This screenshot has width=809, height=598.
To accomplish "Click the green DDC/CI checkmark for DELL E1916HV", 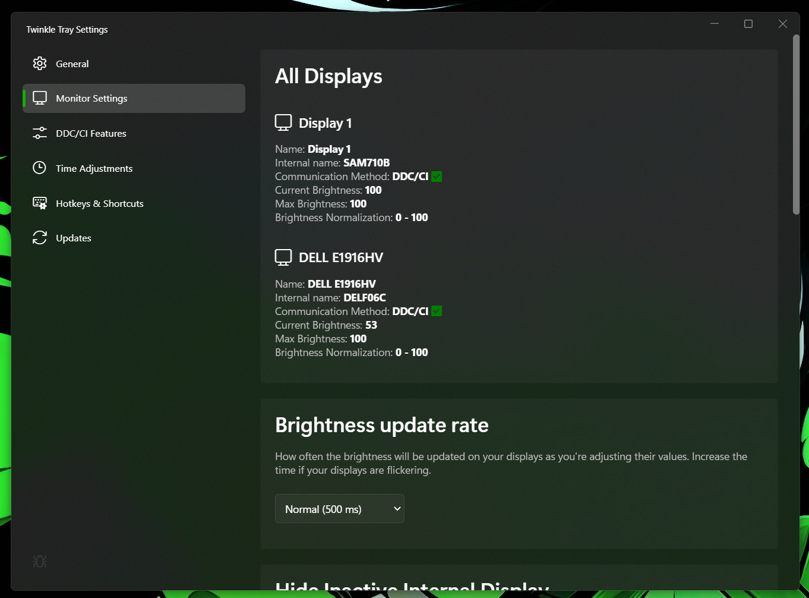I will 437,310.
